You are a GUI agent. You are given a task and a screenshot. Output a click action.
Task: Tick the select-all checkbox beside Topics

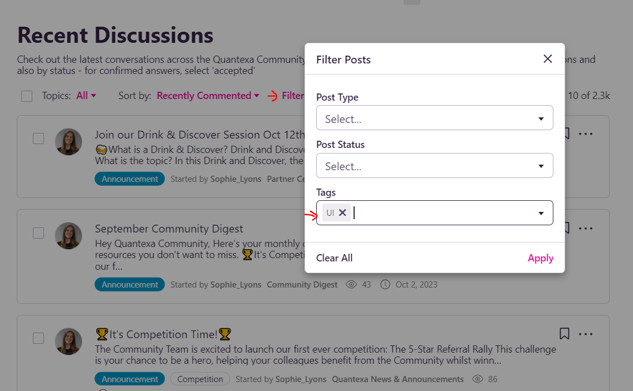[x=27, y=96]
